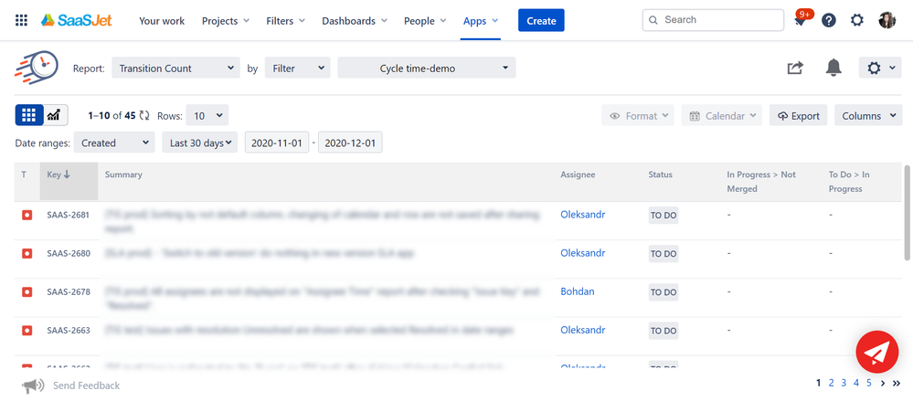Image resolution: width=913 pixels, height=412 pixels.
Task: Open the help question mark icon
Action: click(x=829, y=20)
